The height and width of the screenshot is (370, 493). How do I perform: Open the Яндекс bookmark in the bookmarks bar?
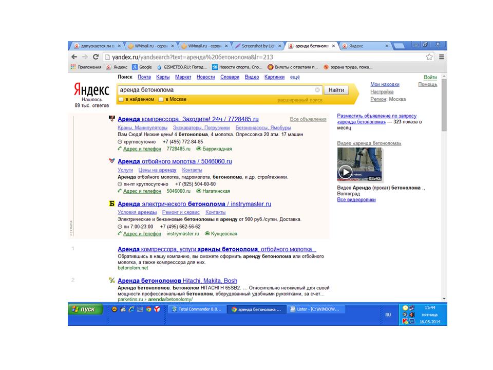[117, 67]
